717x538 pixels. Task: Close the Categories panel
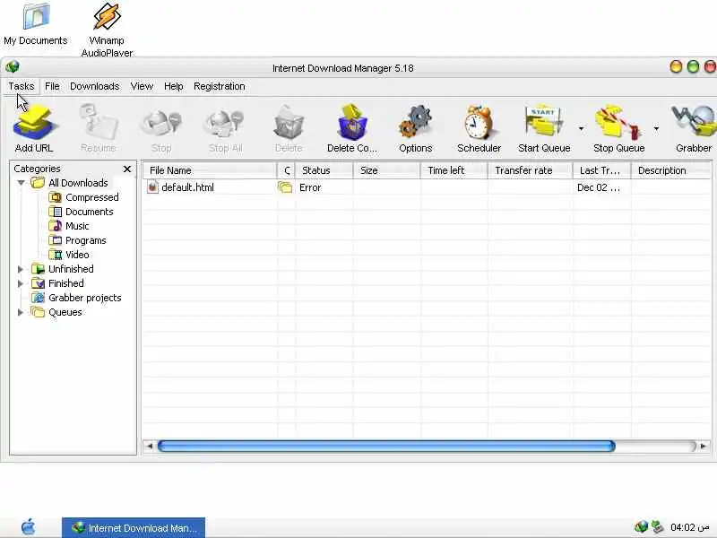(x=127, y=169)
